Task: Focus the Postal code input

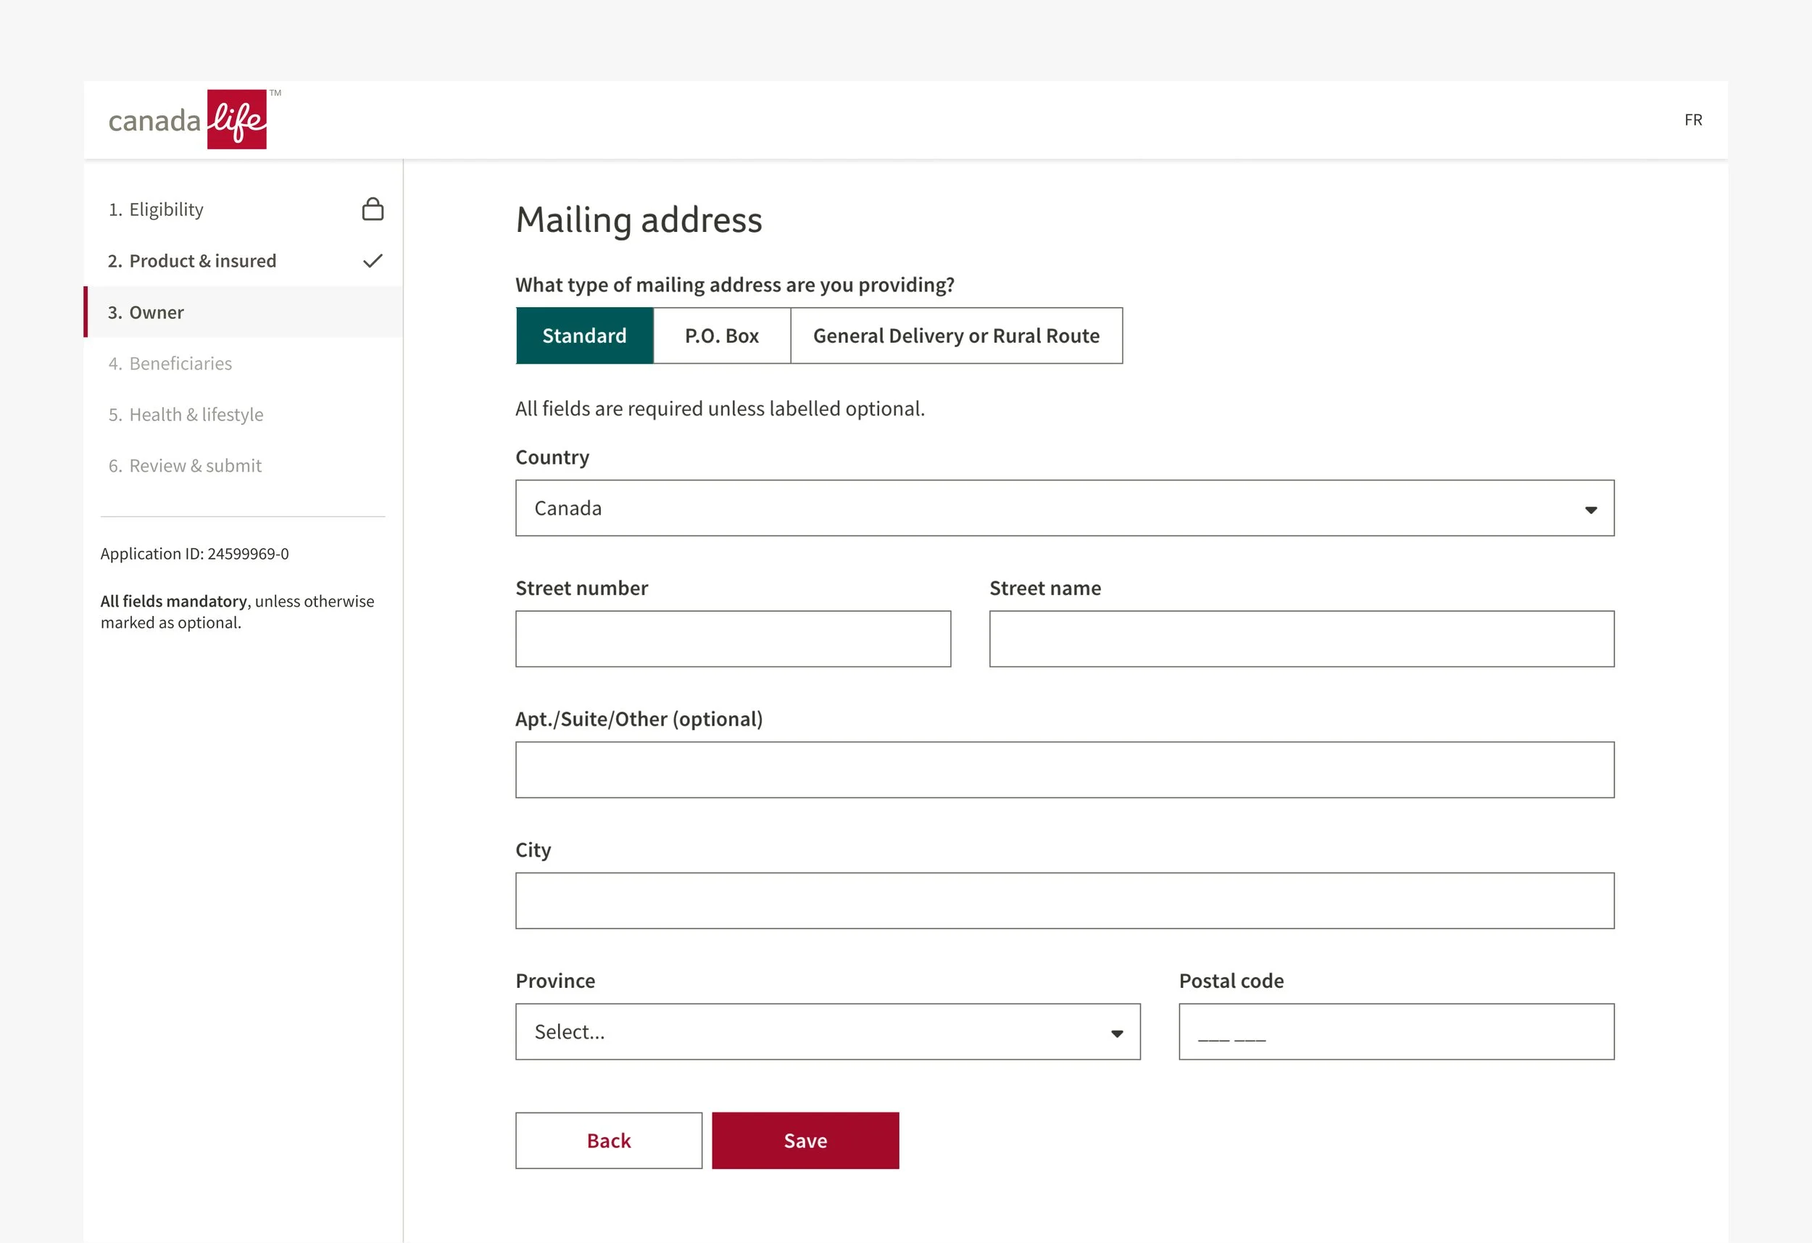Action: coord(1396,1031)
